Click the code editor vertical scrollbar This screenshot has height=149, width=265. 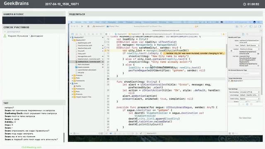(x=226, y=56)
